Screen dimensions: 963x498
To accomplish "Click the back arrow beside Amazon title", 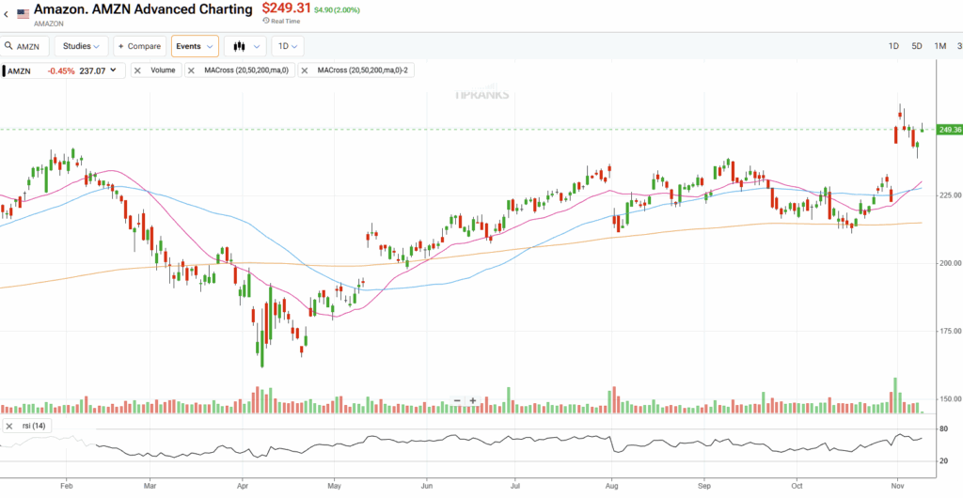I will (x=7, y=13).
